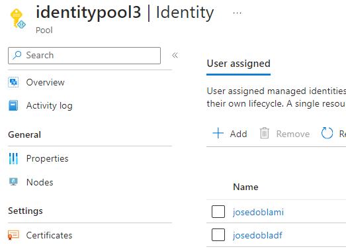Click the identitypool3 key pool icon
This screenshot has width=346, height=251.
pos(18,19)
